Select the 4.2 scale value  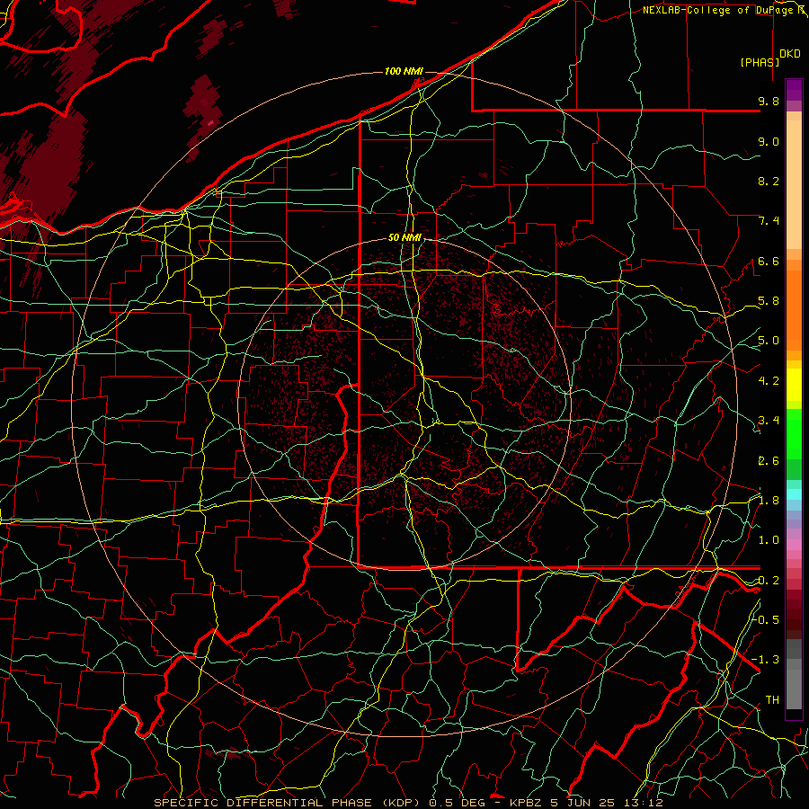tap(769, 381)
